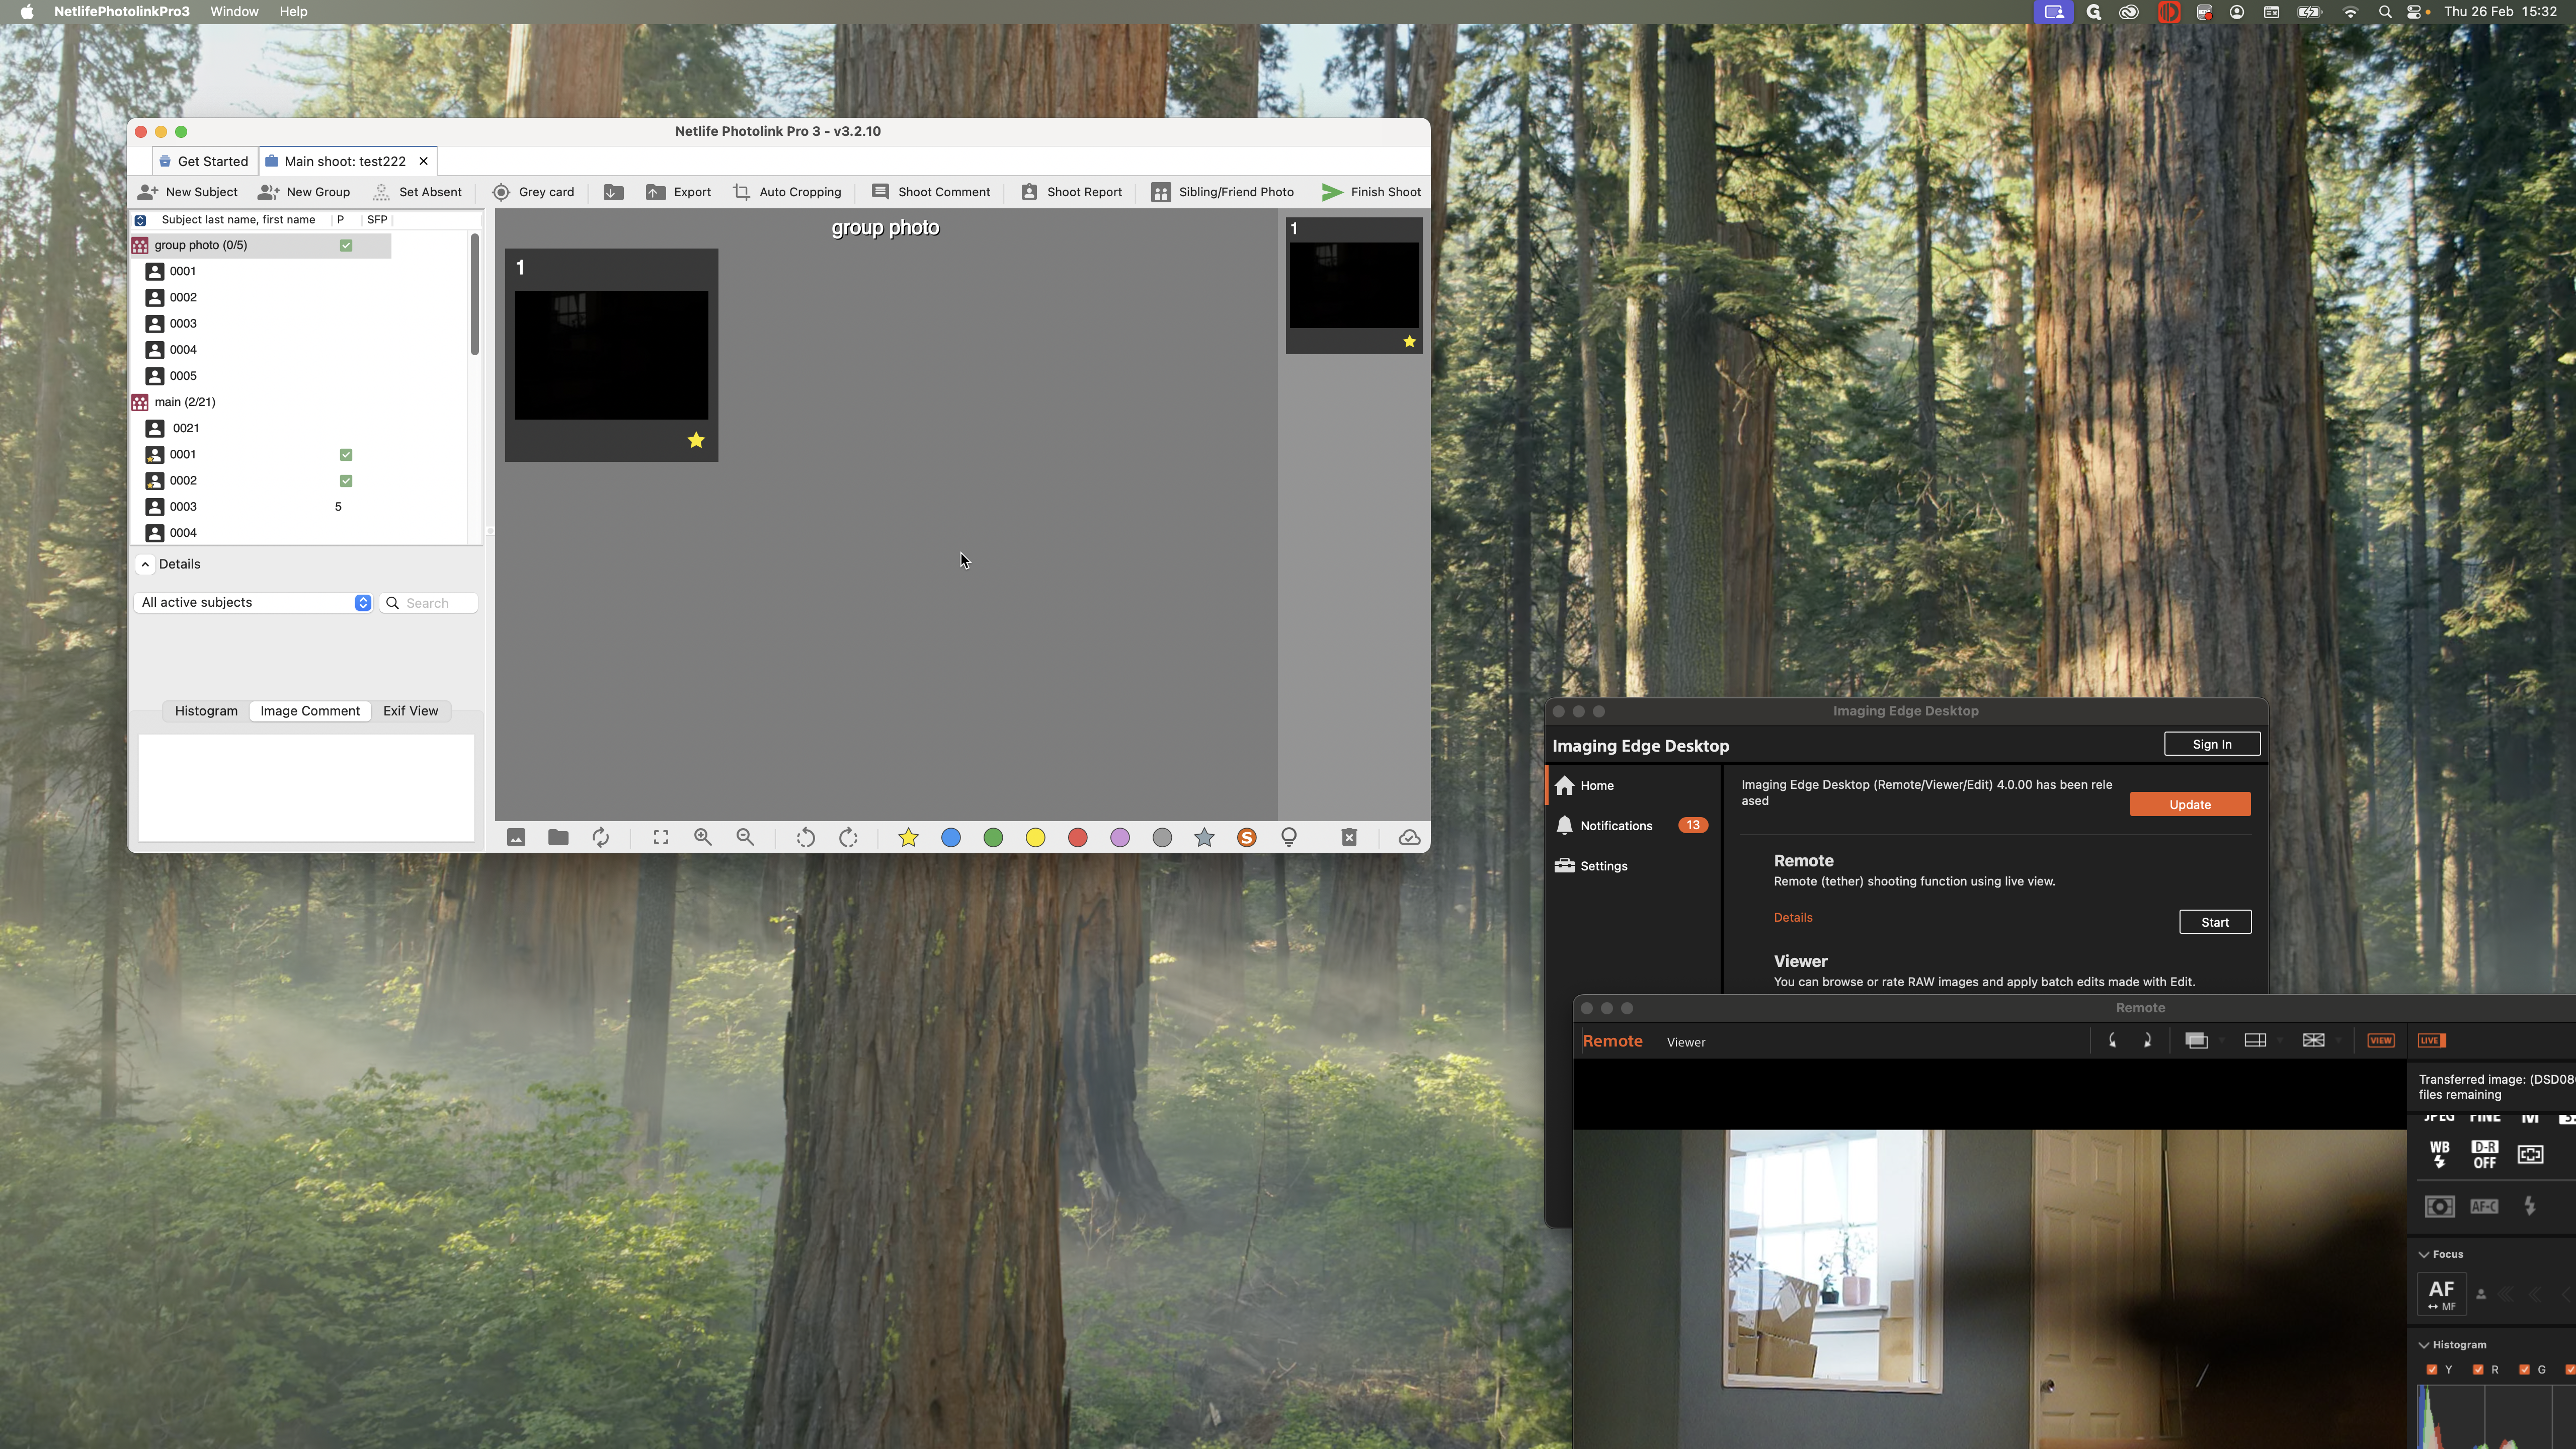Open the Exif View tab
The image size is (2576, 1449).
410,711
